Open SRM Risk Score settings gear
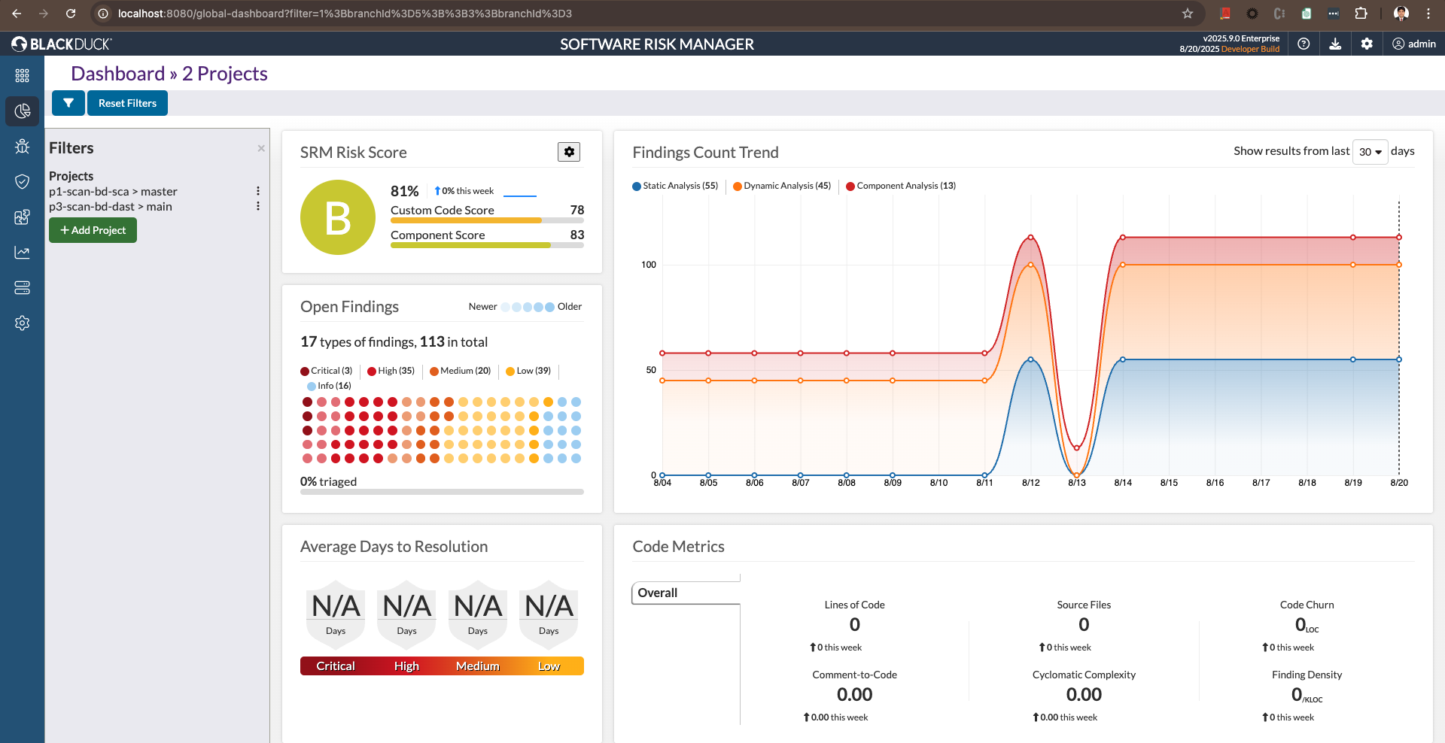 [x=569, y=152]
